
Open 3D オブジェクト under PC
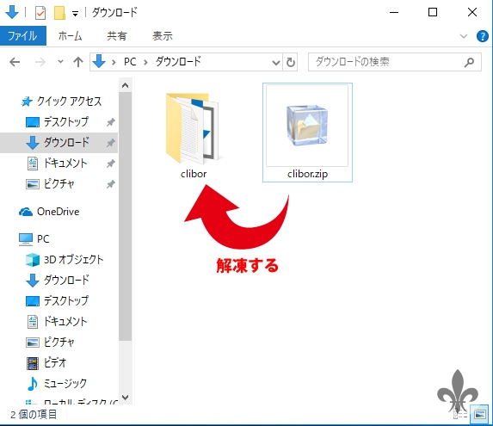click(65, 260)
